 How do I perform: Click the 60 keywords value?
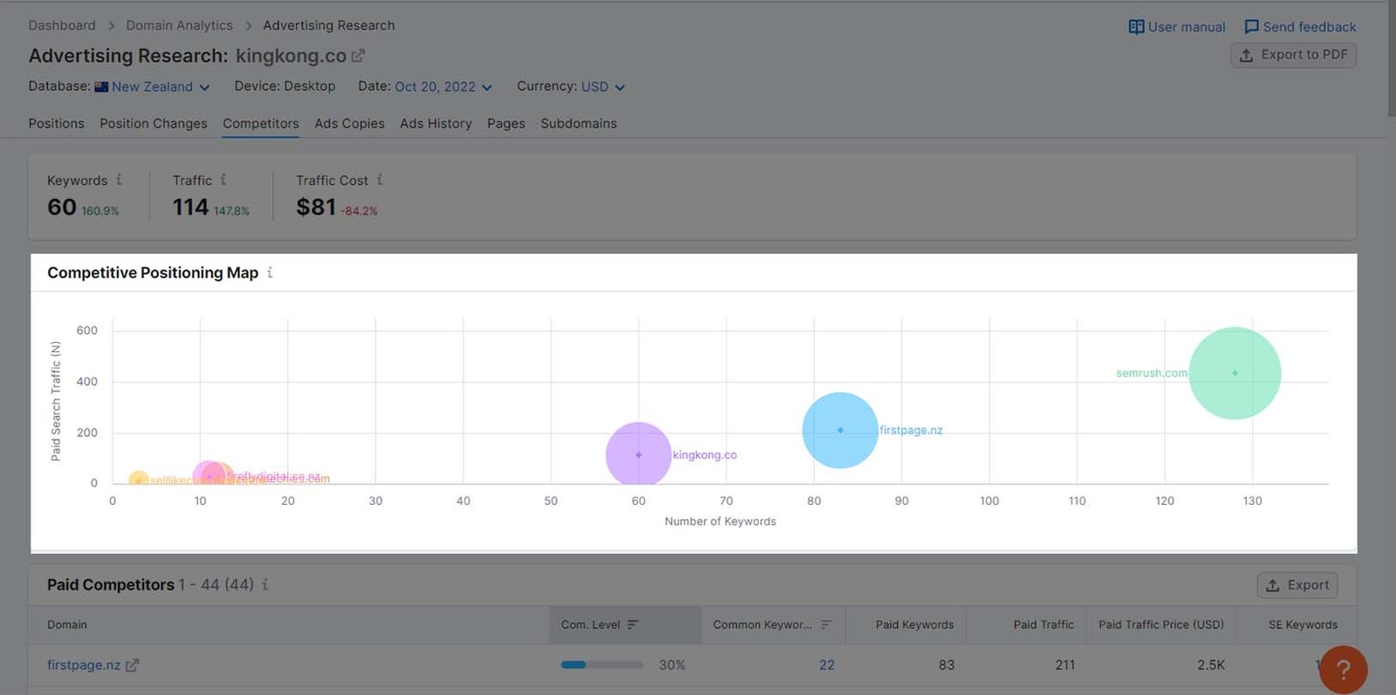(62, 208)
